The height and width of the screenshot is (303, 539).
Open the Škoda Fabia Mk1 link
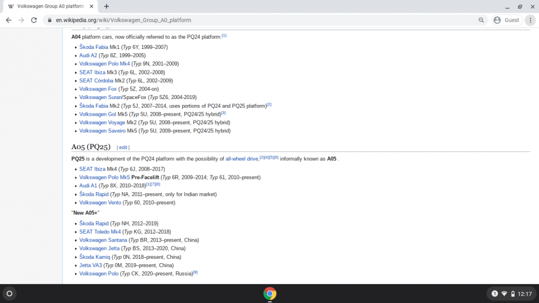pyautogui.click(x=93, y=47)
